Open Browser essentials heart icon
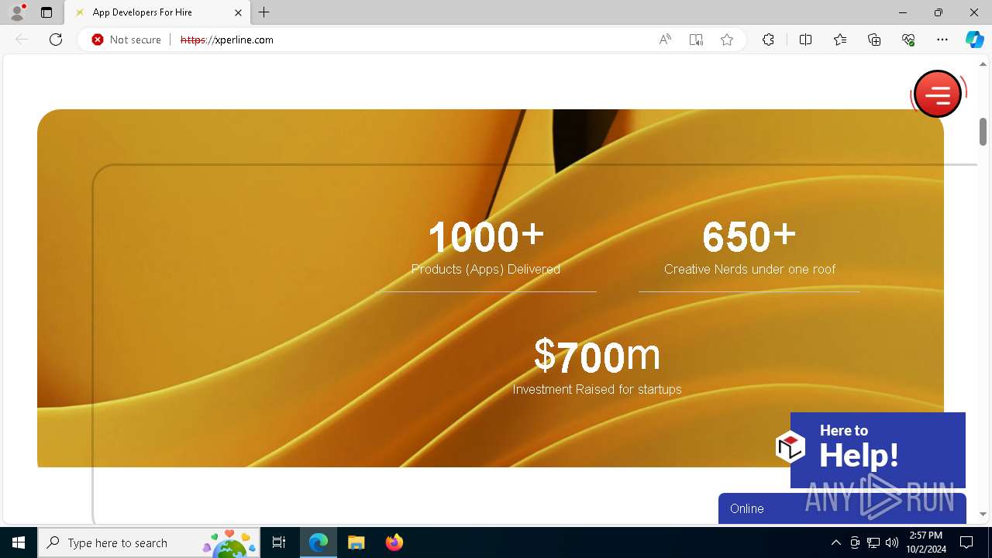The image size is (992, 558). [908, 40]
